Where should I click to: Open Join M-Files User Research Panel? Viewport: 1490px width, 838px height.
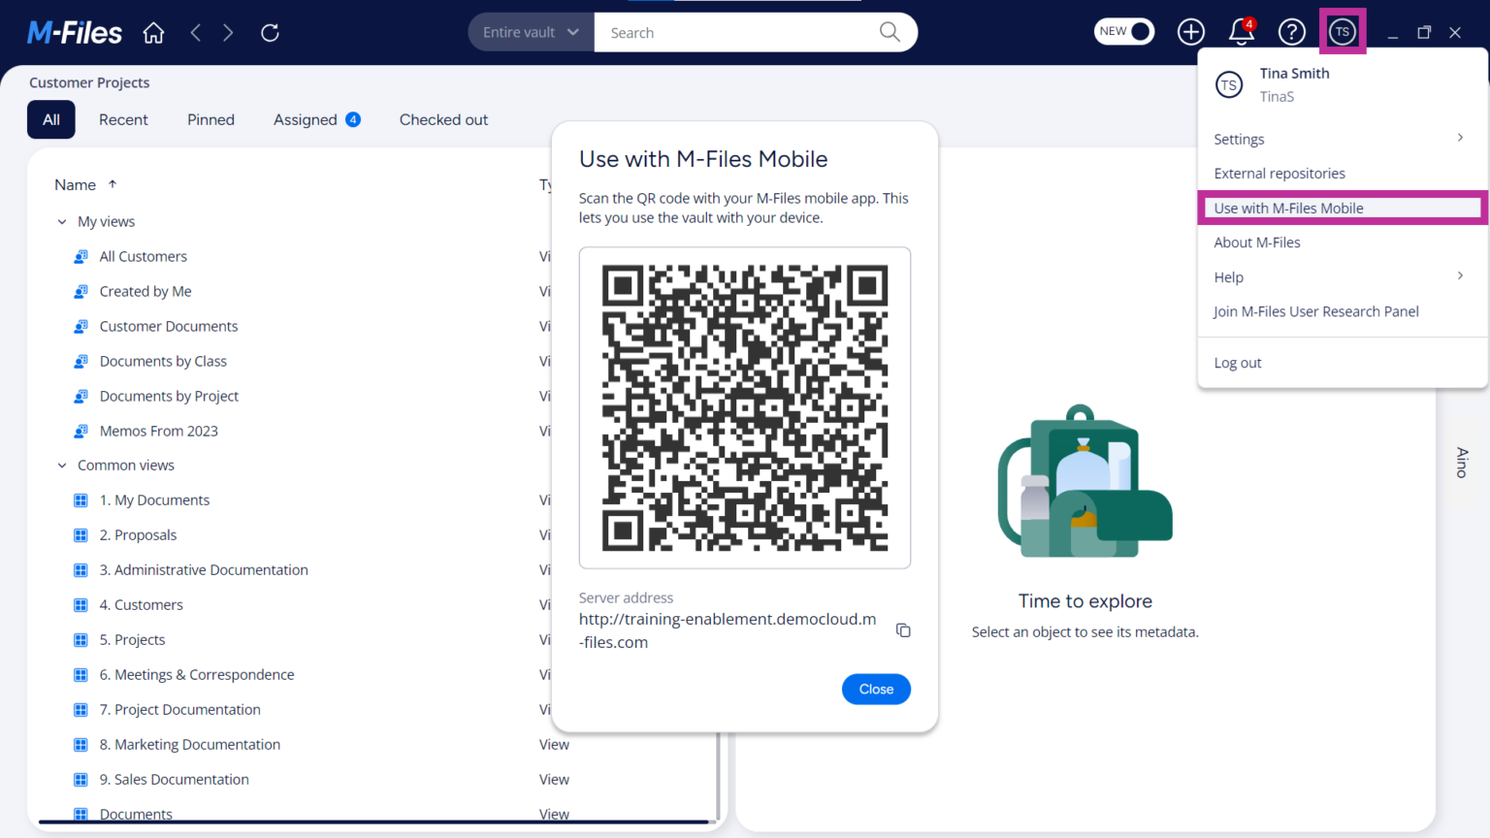[1315, 311]
